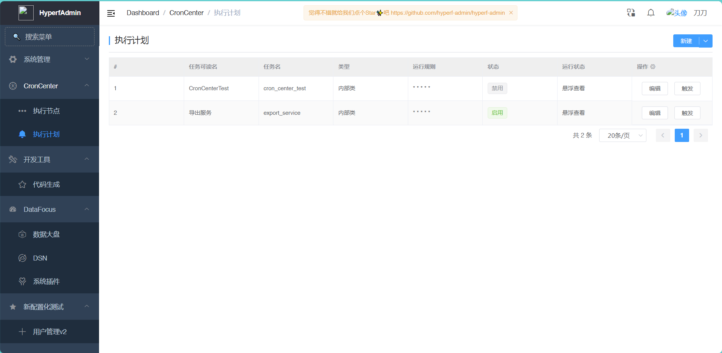Select page 1 in pagination
Viewport: 722px width, 353px height.
[682, 135]
